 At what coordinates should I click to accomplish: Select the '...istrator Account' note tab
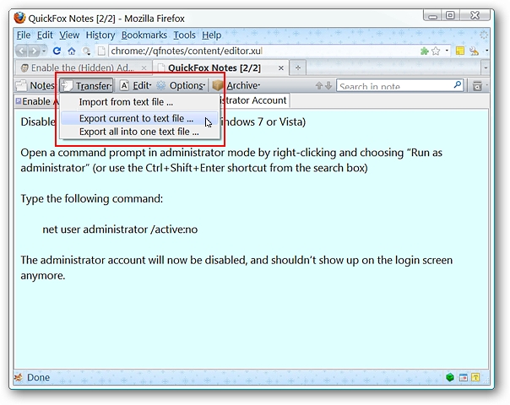pyautogui.click(x=253, y=100)
